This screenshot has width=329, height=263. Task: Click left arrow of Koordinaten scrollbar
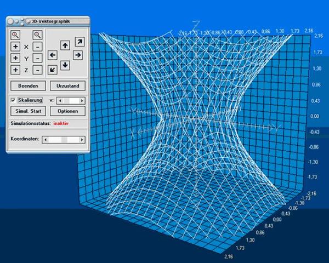[x=46, y=140]
